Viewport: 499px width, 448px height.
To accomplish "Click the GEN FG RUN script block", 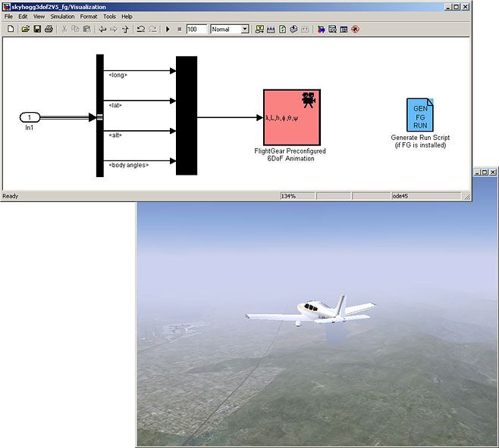I will 420,114.
